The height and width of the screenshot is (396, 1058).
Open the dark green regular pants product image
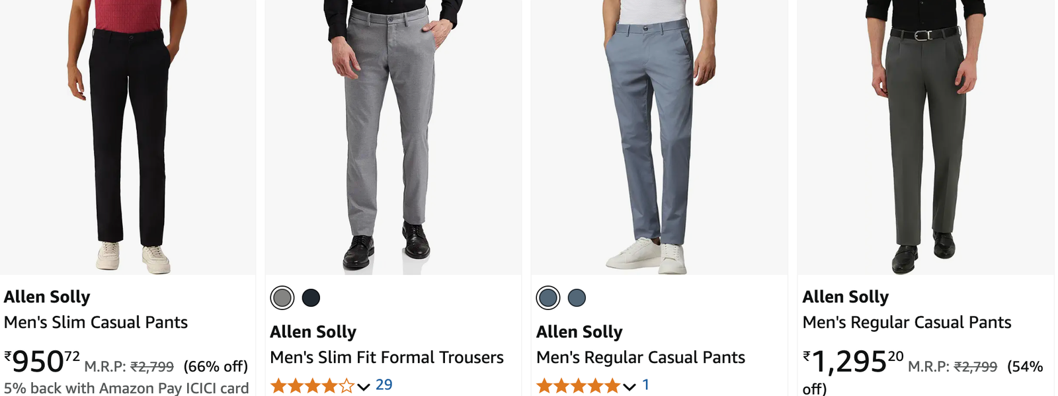pos(926,138)
